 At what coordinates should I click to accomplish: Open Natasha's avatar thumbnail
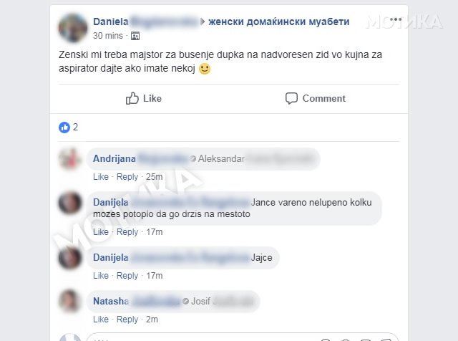point(70,301)
